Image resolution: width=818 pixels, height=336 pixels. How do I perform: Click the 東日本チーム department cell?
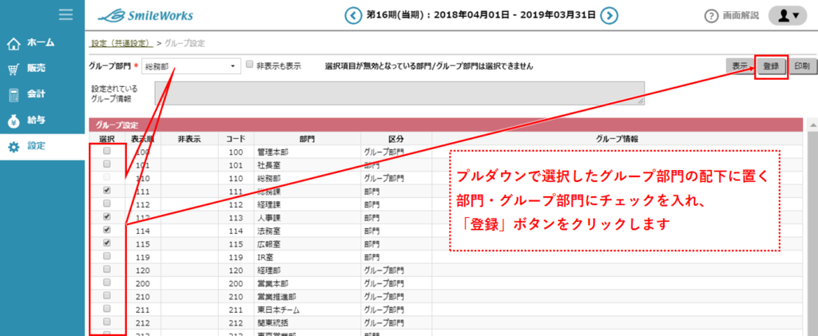click(x=308, y=310)
